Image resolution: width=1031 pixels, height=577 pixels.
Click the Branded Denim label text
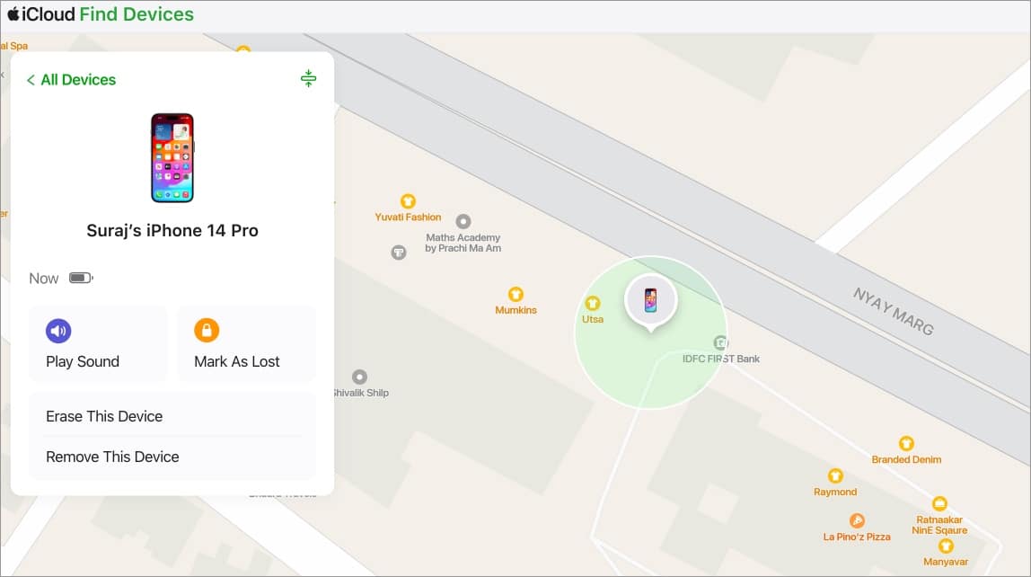click(x=906, y=460)
